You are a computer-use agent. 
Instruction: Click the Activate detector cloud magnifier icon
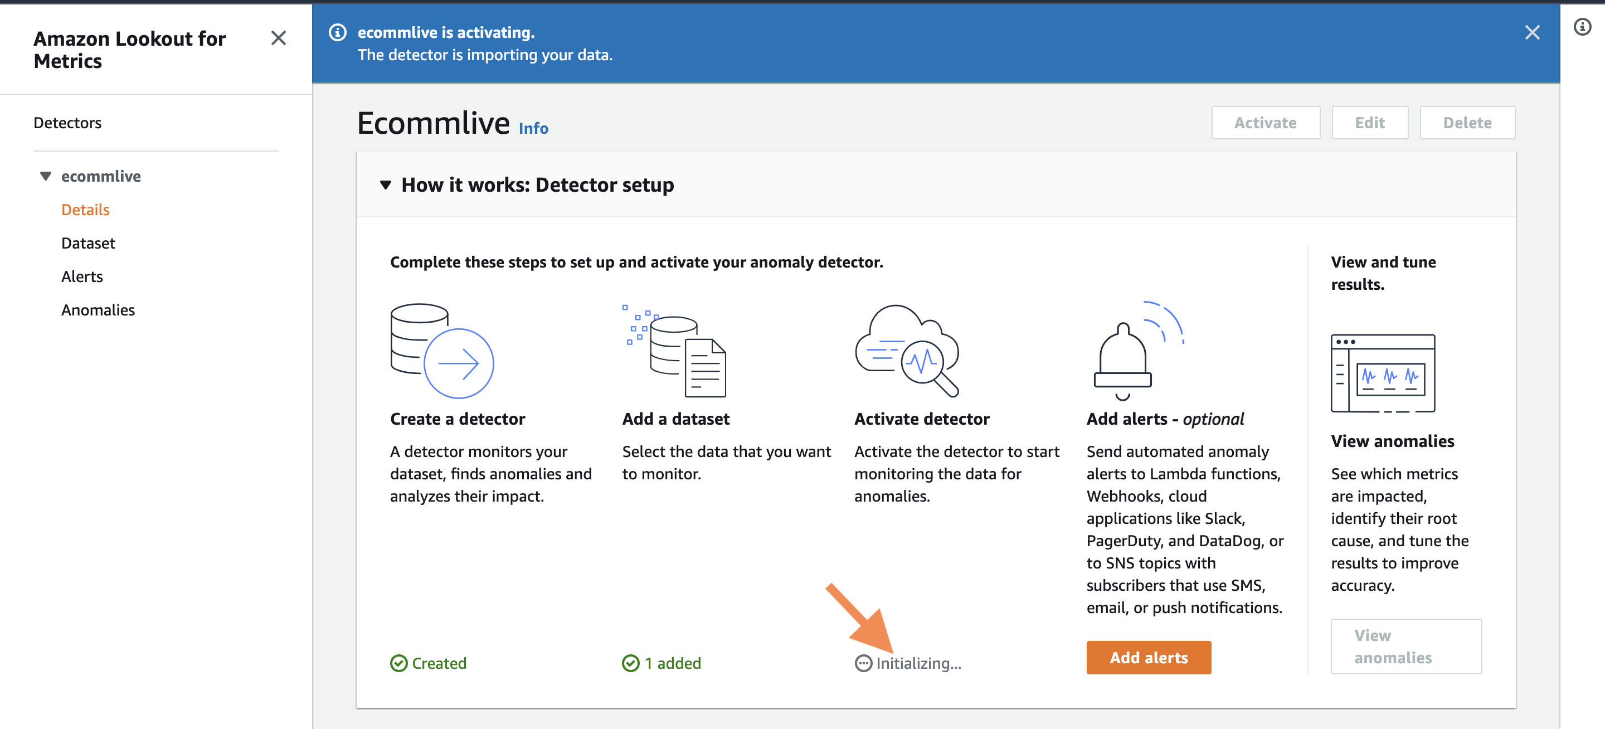(x=907, y=351)
